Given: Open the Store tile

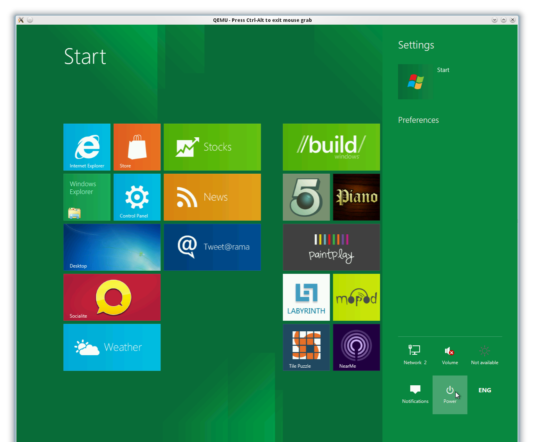Looking at the screenshot, I should (137, 147).
